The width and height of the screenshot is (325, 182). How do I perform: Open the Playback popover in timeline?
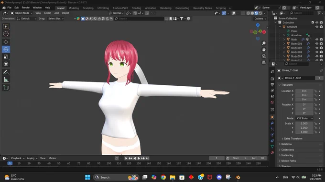click(x=17, y=158)
